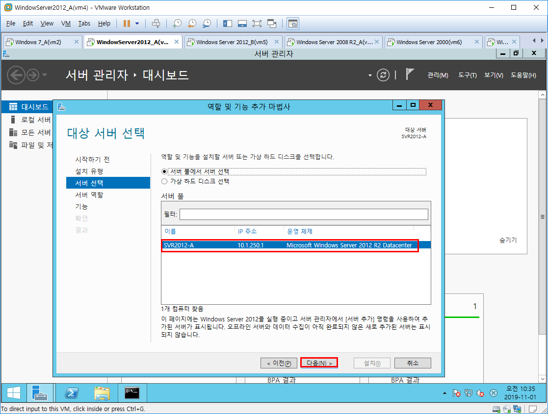Image resolution: width=548 pixels, height=414 pixels.
Task: Sort by 운영 체제 column header
Action: click(300, 231)
